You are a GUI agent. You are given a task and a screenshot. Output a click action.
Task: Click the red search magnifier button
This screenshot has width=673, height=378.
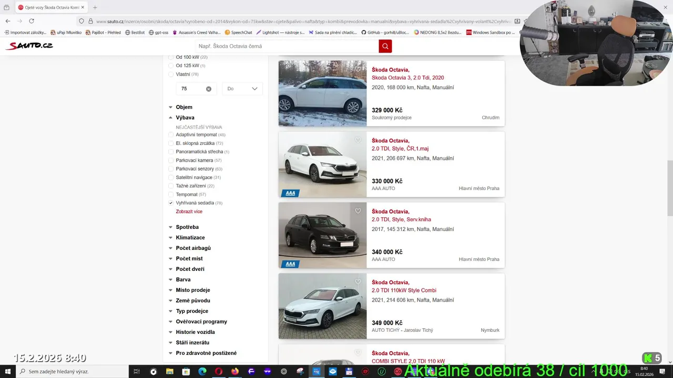pos(385,46)
